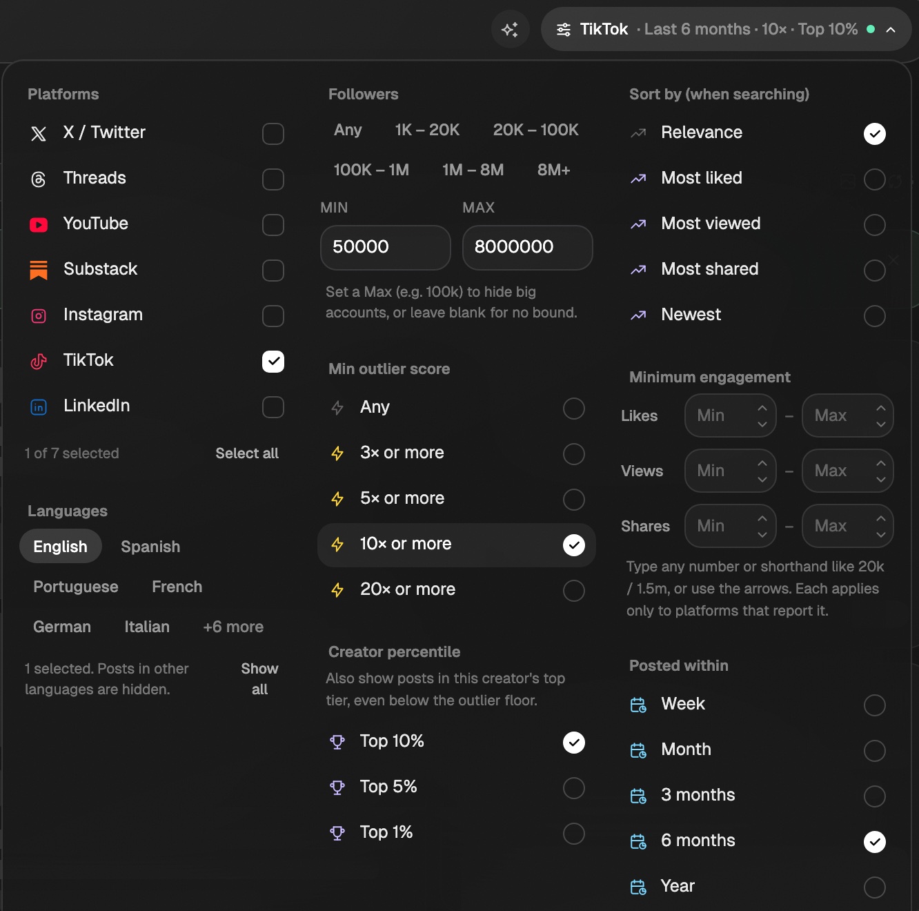This screenshot has width=919, height=911.
Task: Click the calendar icon beside Year
Action: point(638,887)
